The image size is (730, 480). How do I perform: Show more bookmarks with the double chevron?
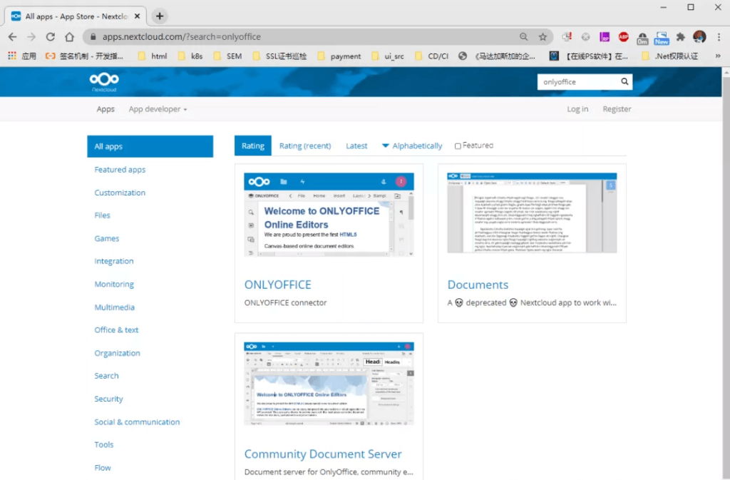[718, 56]
